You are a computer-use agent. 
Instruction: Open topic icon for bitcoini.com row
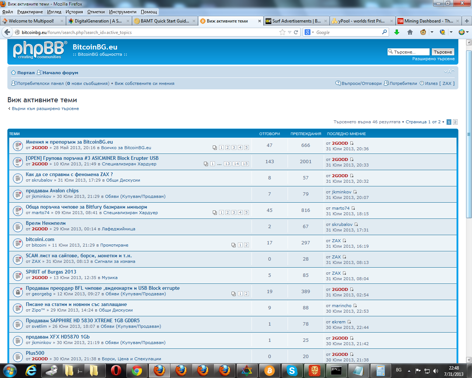(x=18, y=243)
